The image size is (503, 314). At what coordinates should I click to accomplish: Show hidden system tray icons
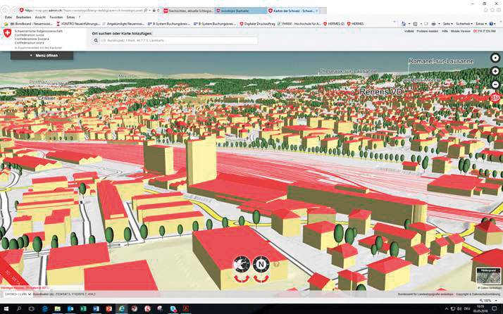(447, 309)
